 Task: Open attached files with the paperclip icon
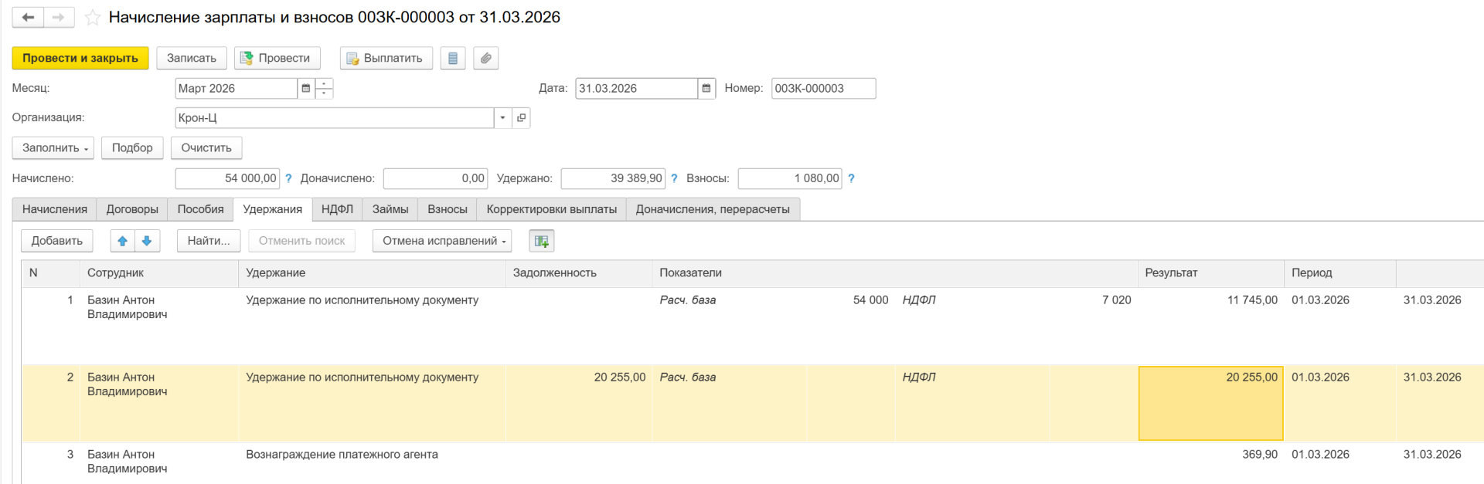click(485, 58)
